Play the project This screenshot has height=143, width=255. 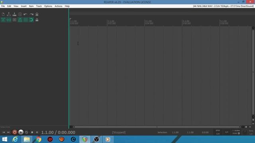[21, 132]
